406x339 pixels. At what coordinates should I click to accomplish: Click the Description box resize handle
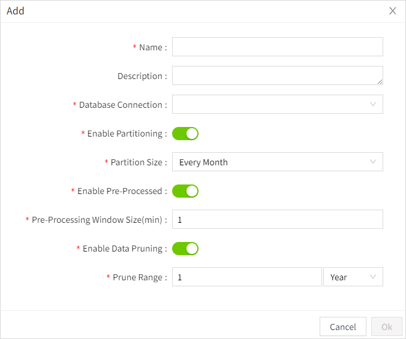[380, 81]
